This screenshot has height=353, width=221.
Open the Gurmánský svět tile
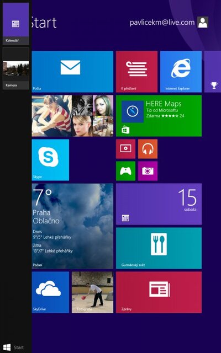click(159, 248)
